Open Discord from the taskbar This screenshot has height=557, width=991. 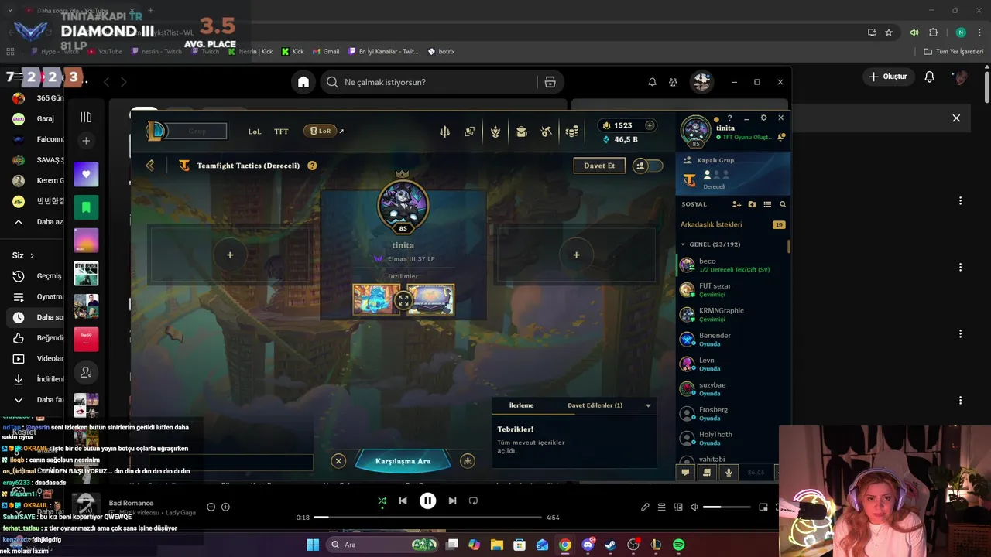click(x=588, y=545)
